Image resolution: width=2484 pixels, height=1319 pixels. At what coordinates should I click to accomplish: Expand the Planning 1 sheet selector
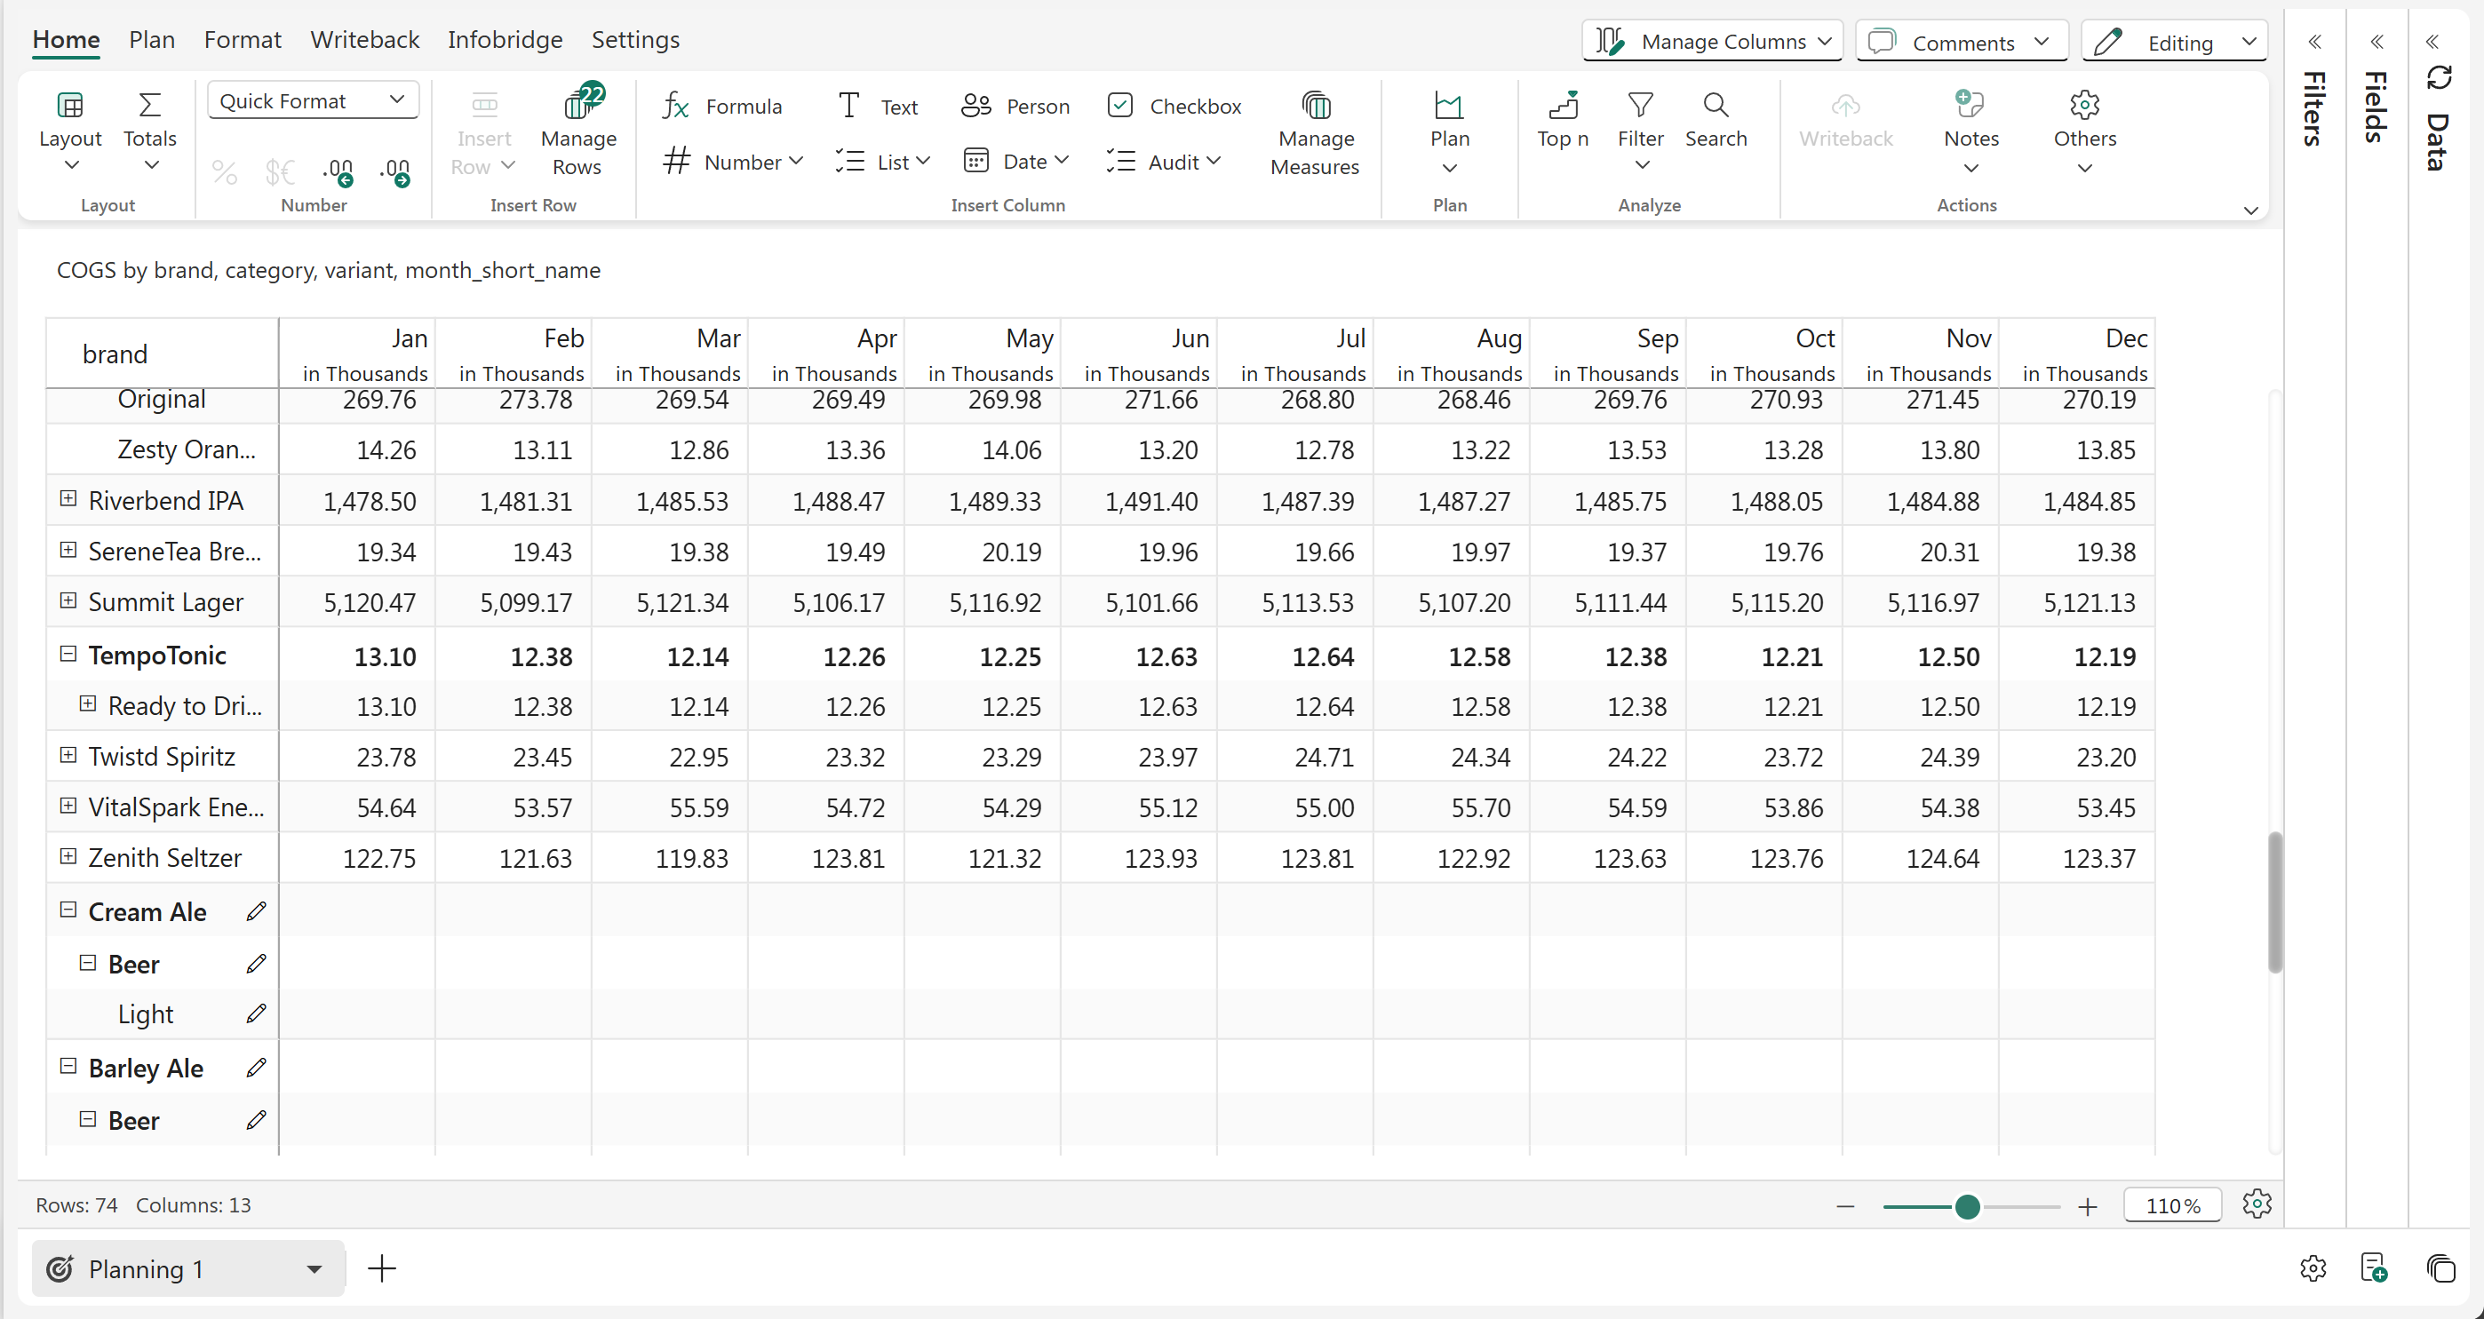tap(314, 1269)
